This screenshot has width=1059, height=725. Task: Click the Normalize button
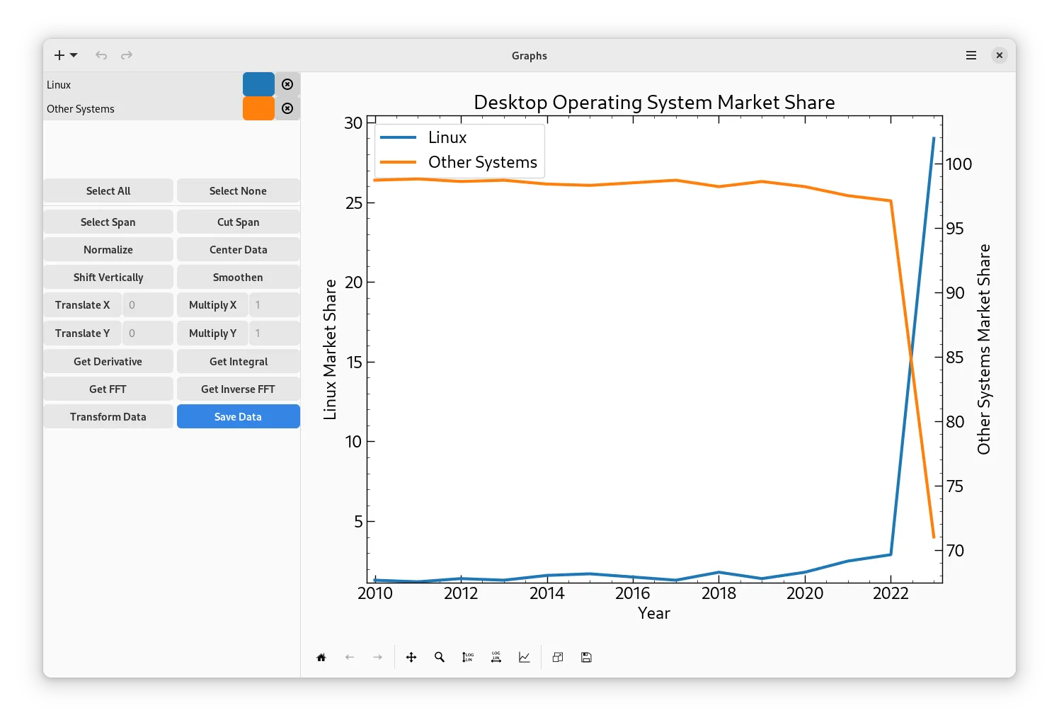(108, 250)
